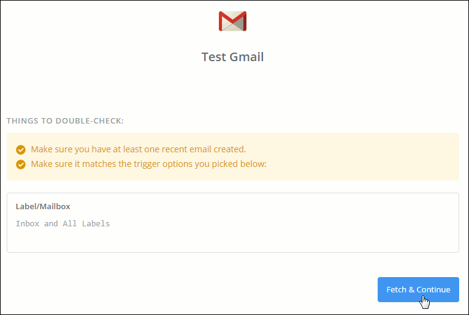Click empty area of yellow checklist panel
This screenshot has height=315, width=469.
[359, 157]
